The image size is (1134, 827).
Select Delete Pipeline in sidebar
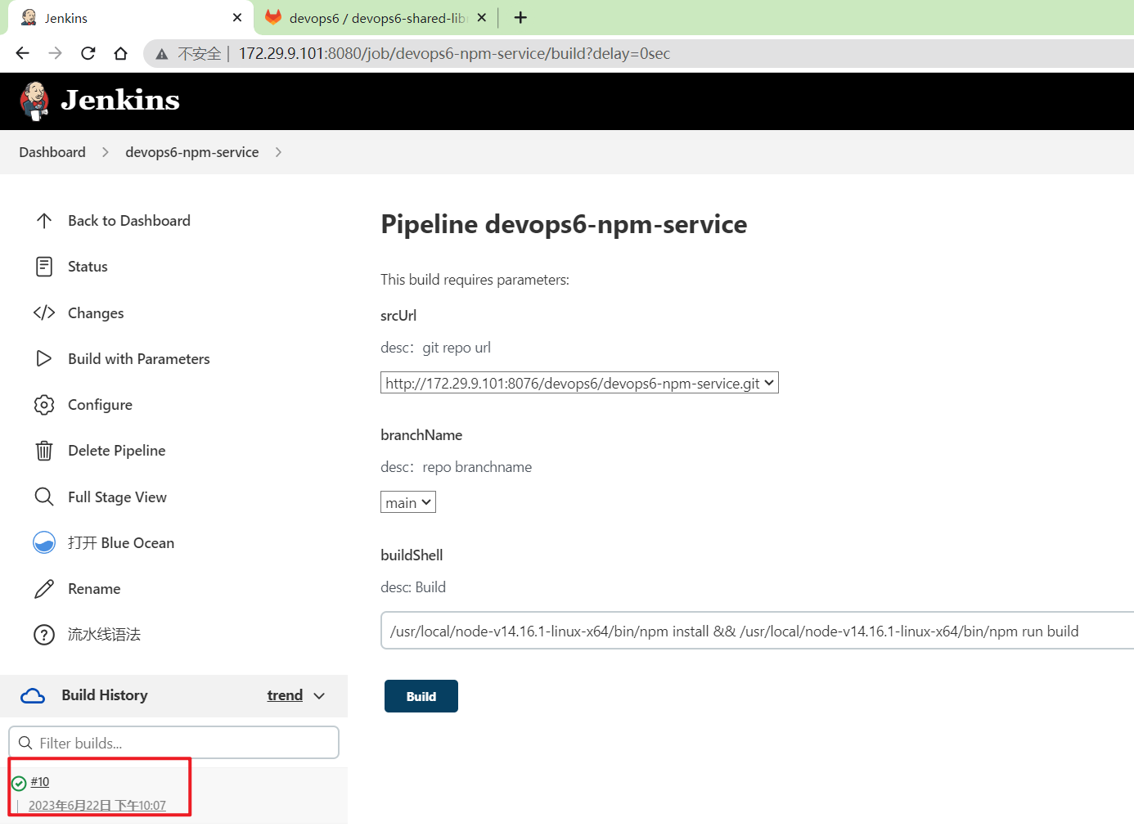[117, 451]
